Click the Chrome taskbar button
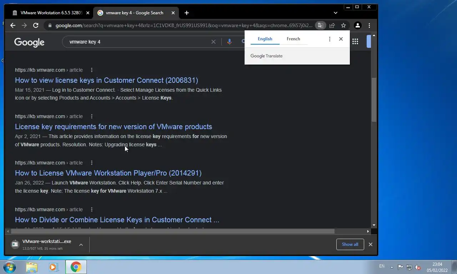Viewport: 457px width, 274px height. click(x=76, y=267)
